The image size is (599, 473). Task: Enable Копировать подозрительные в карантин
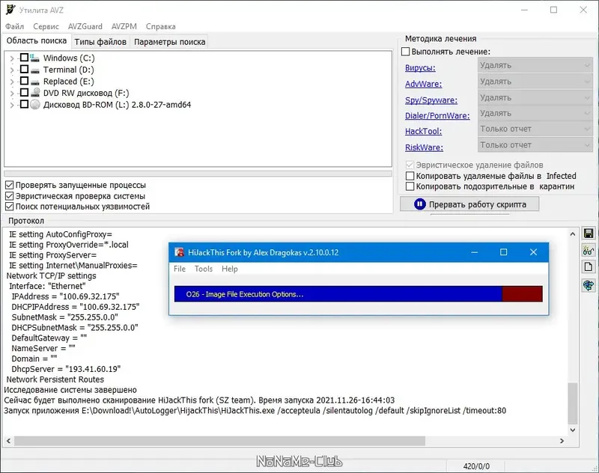pyautogui.click(x=410, y=186)
